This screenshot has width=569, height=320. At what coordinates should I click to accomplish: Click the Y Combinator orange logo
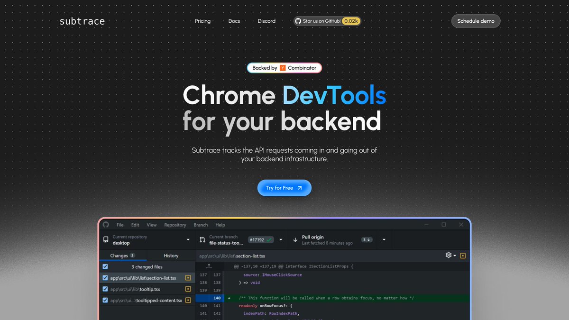tap(283, 68)
